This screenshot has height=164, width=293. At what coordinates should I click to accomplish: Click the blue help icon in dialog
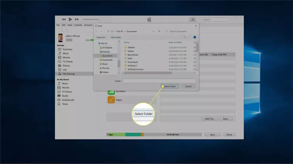pyautogui.click(x=195, y=37)
